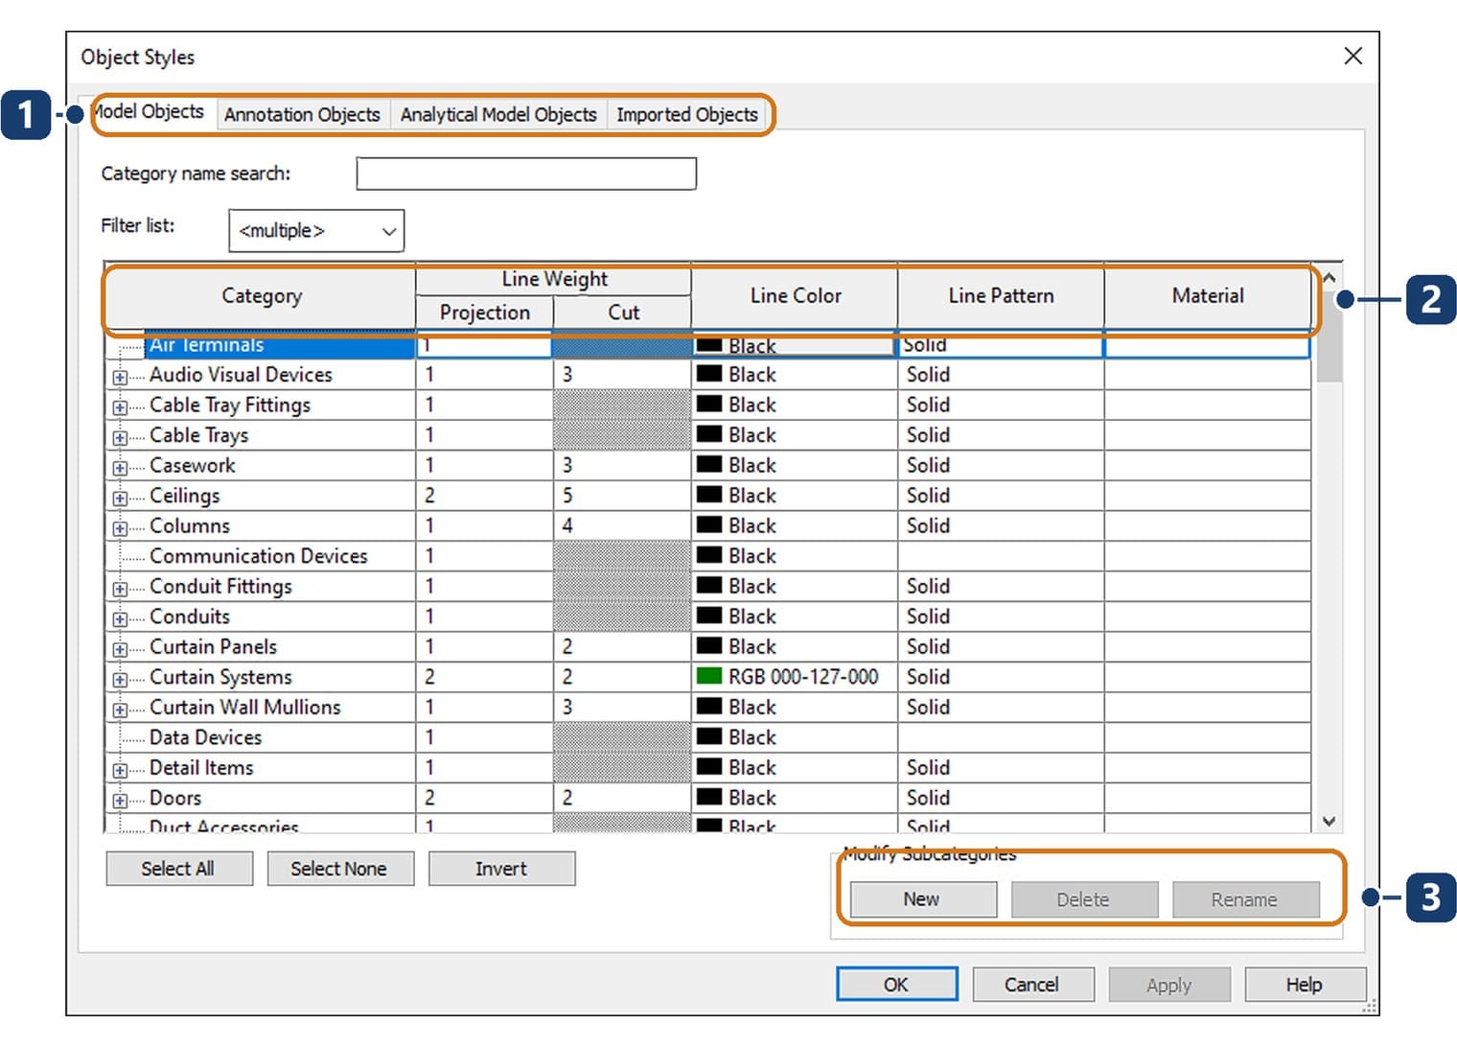Click the table scrollbar up arrow

(x=1329, y=278)
